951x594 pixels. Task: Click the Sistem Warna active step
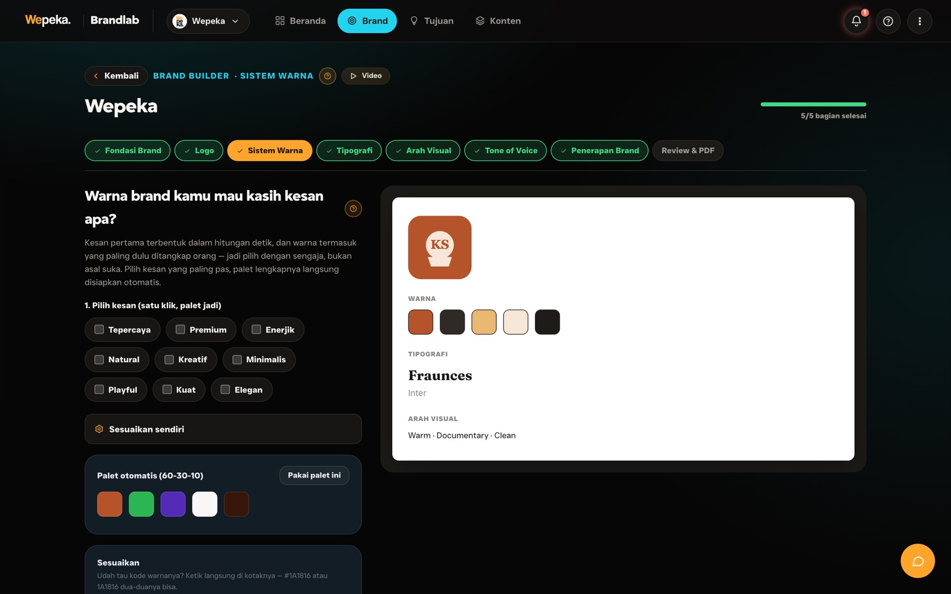pyautogui.click(x=270, y=150)
